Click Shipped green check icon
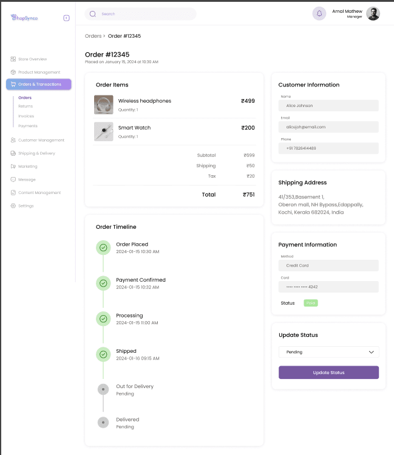 [x=103, y=354]
